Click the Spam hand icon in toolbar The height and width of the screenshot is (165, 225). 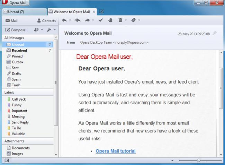point(110,20)
